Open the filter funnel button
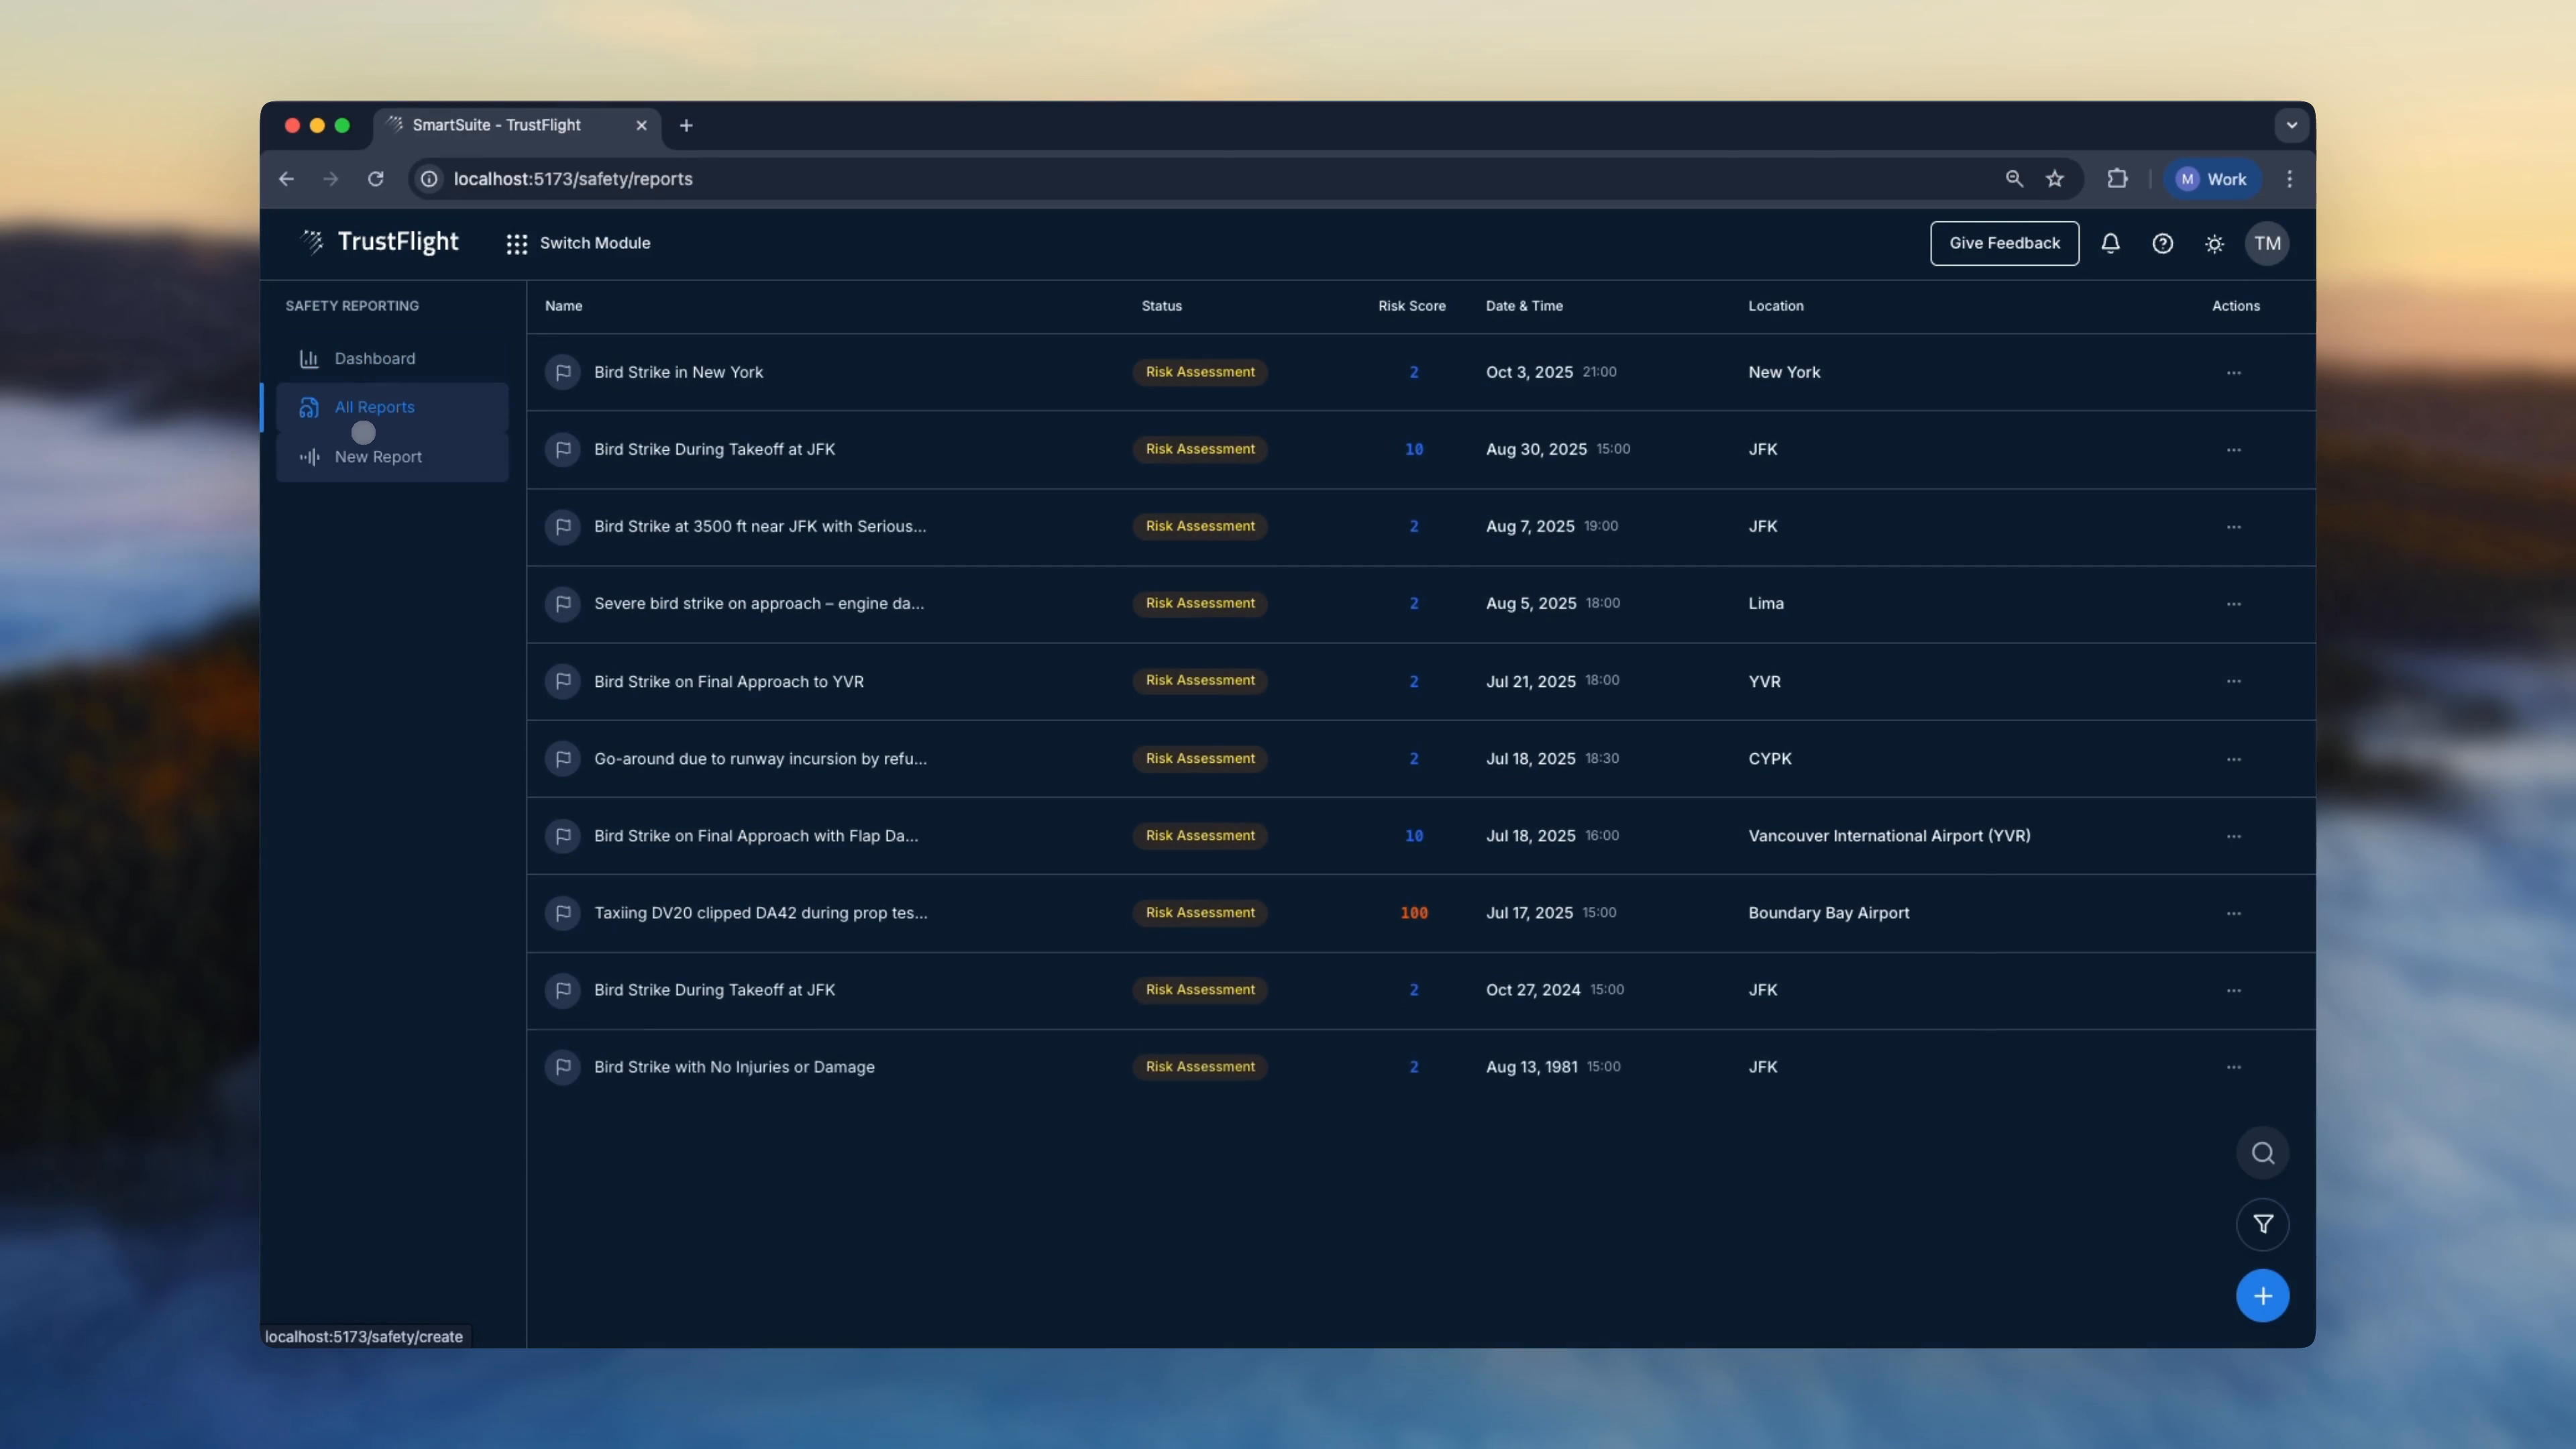 [2262, 1224]
